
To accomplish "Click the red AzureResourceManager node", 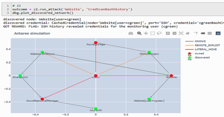I will coord(42,99).
